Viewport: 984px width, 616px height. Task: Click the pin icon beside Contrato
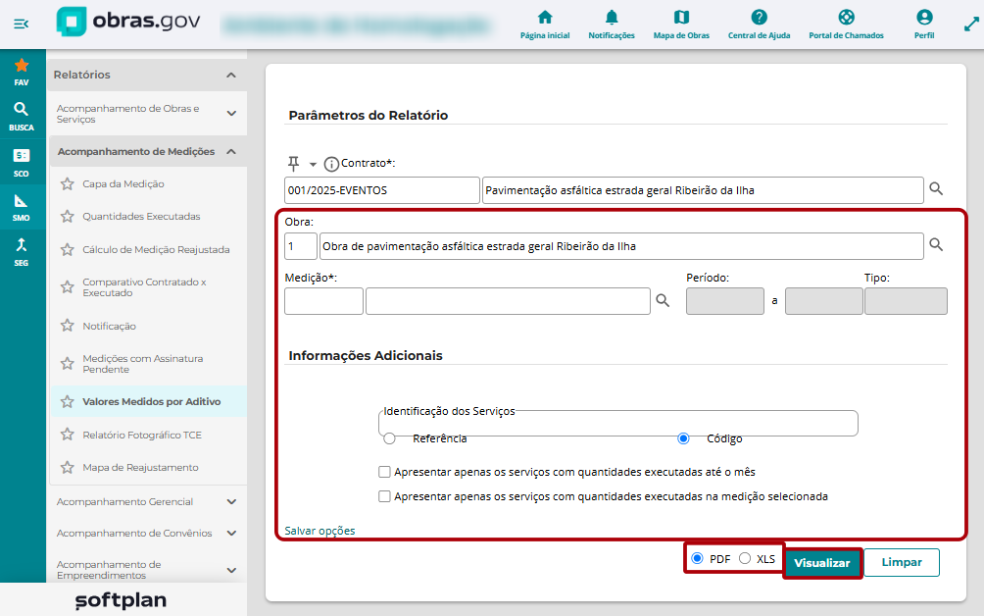click(x=293, y=164)
